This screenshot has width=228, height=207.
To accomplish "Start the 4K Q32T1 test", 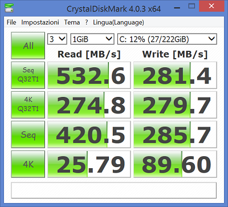I will (x=28, y=105).
